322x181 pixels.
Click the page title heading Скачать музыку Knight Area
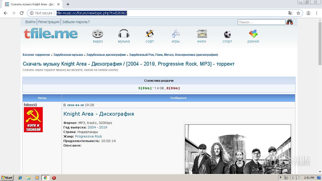coord(129,64)
